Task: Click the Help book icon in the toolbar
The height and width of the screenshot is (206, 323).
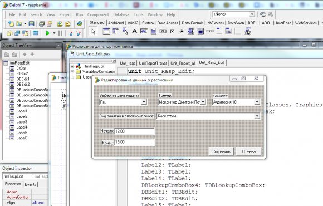Action: tap(80, 24)
